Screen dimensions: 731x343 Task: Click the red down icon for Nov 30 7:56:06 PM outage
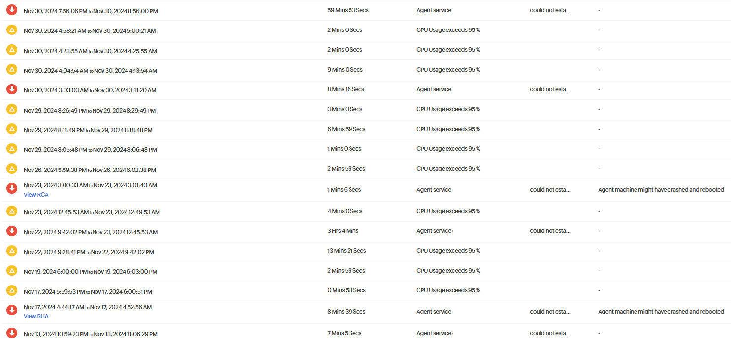(x=12, y=10)
